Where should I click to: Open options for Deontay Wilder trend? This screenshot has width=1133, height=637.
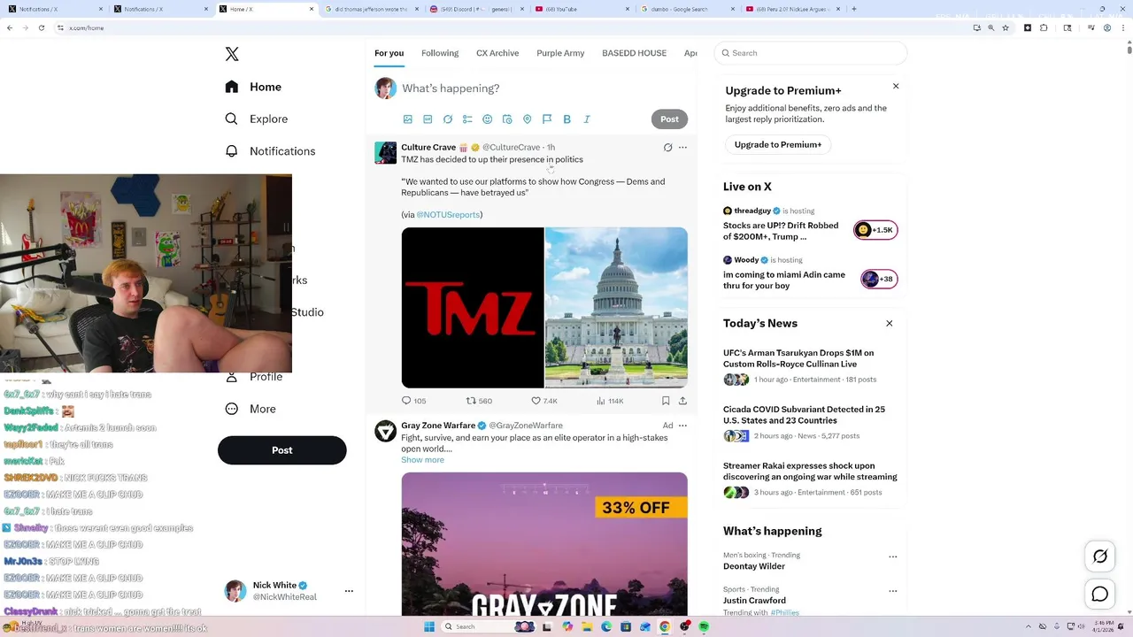[x=892, y=557]
